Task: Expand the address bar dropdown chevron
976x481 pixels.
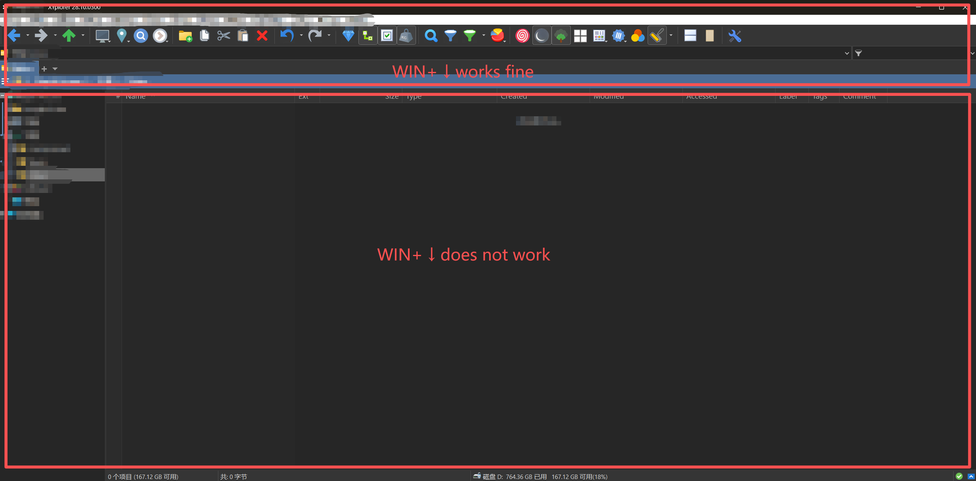Action: tap(847, 53)
